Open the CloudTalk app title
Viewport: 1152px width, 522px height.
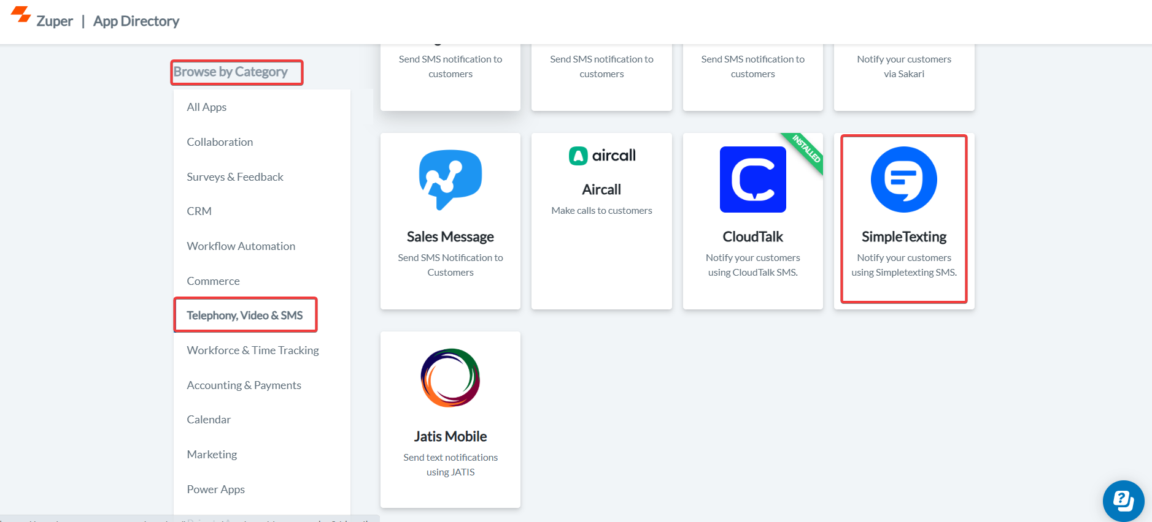point(752,236)
